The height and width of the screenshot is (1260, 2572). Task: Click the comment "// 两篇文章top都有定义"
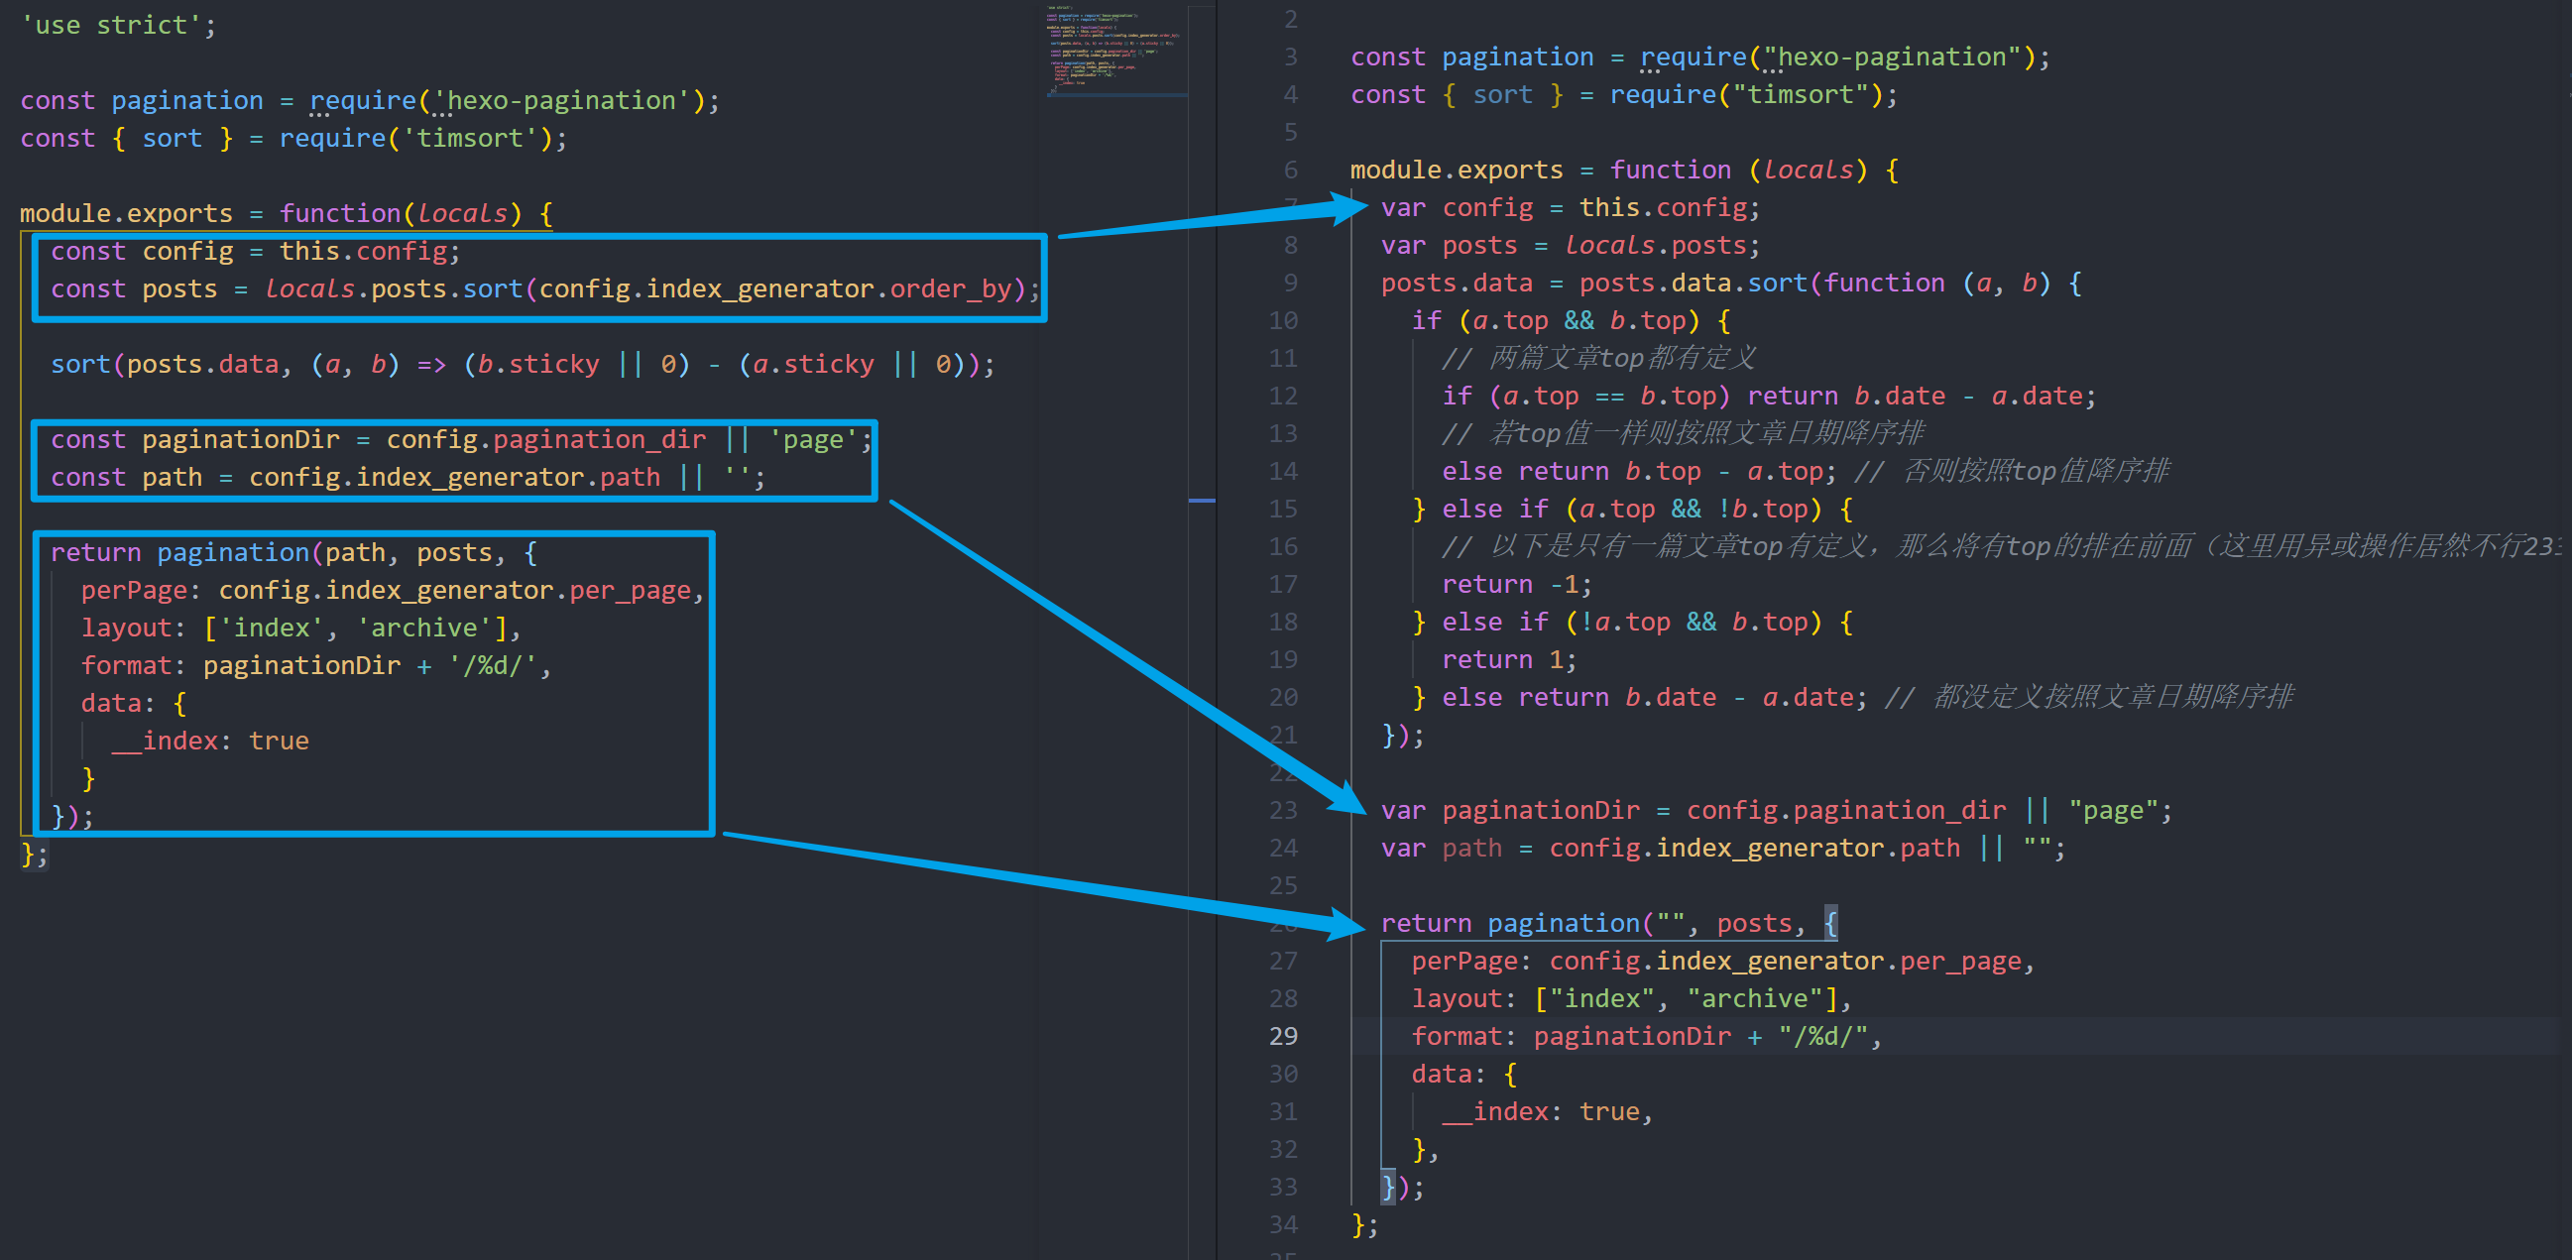[x=1597, y=359]
